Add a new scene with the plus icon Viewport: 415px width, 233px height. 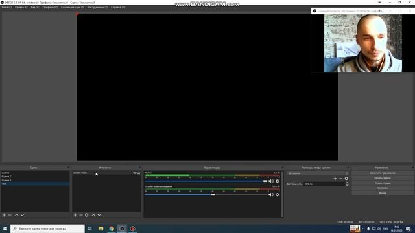coord(4,215)
